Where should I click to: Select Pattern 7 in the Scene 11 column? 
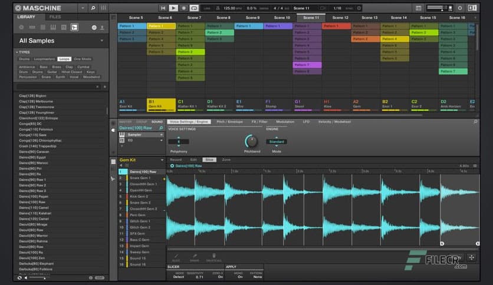click(307, 65)
